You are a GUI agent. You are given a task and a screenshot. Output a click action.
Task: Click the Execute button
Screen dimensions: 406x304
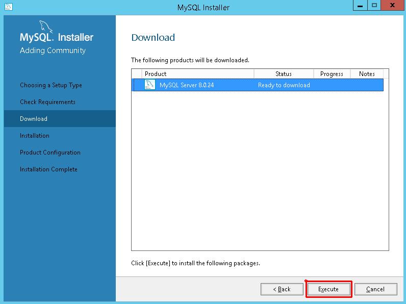click(x=328, y=289)
